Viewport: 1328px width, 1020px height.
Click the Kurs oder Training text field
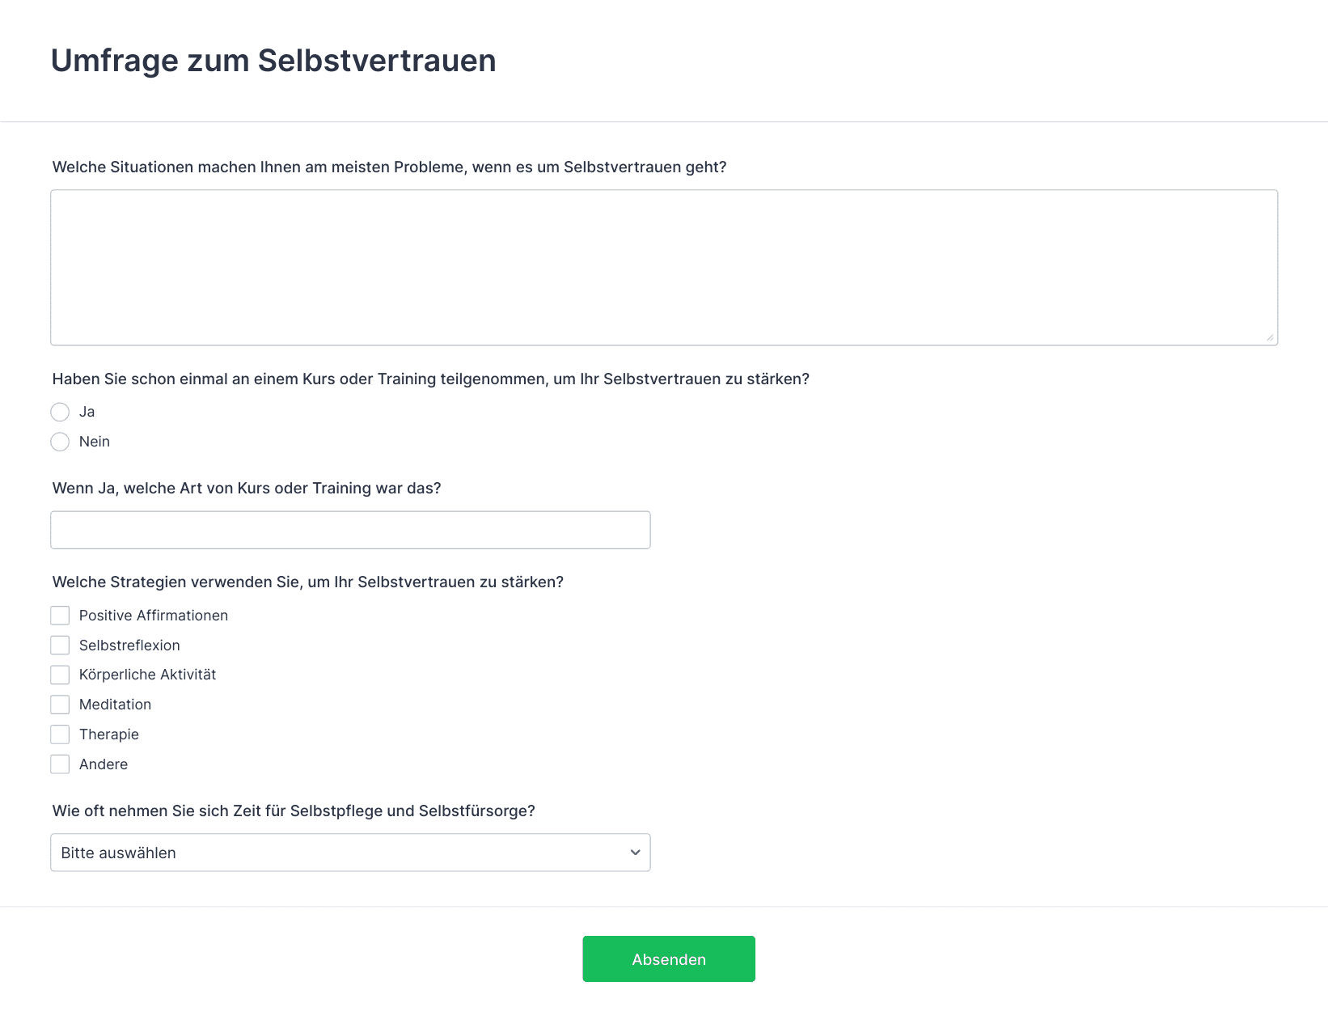(350, 530)
